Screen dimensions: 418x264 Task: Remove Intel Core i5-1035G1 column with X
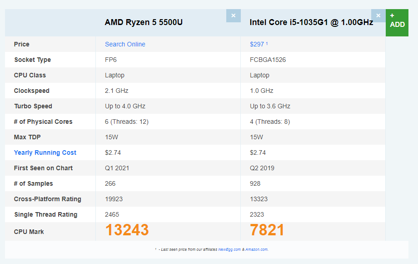[378, 15]
